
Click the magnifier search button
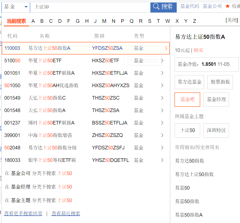click(x=163, y=7)
